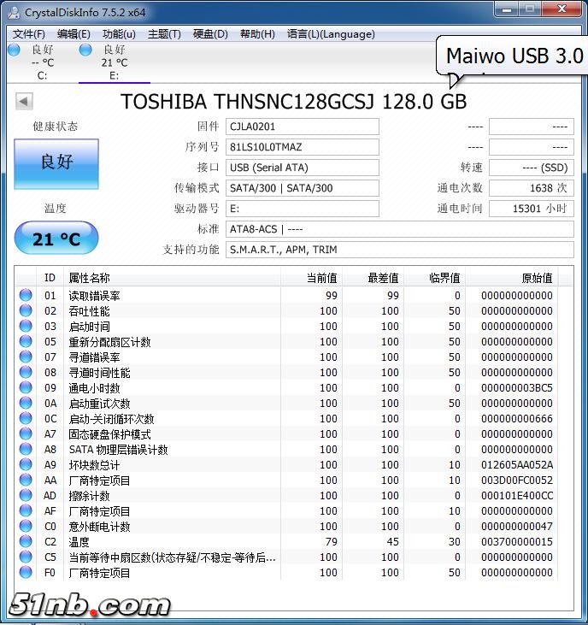Go to previous disk with left arrow
The height and width of the screenshot is (625, 588).
(x=24, y=102)
